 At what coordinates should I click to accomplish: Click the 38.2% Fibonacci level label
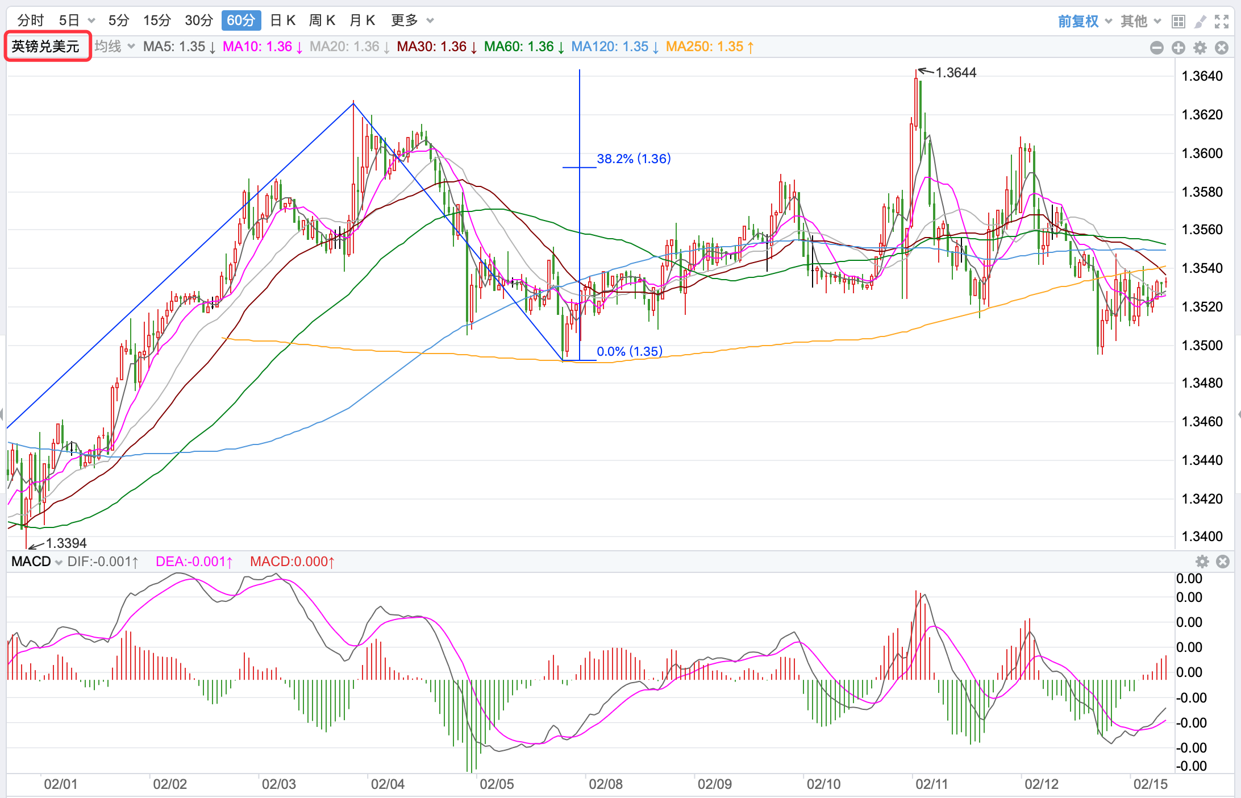point(634,159)
